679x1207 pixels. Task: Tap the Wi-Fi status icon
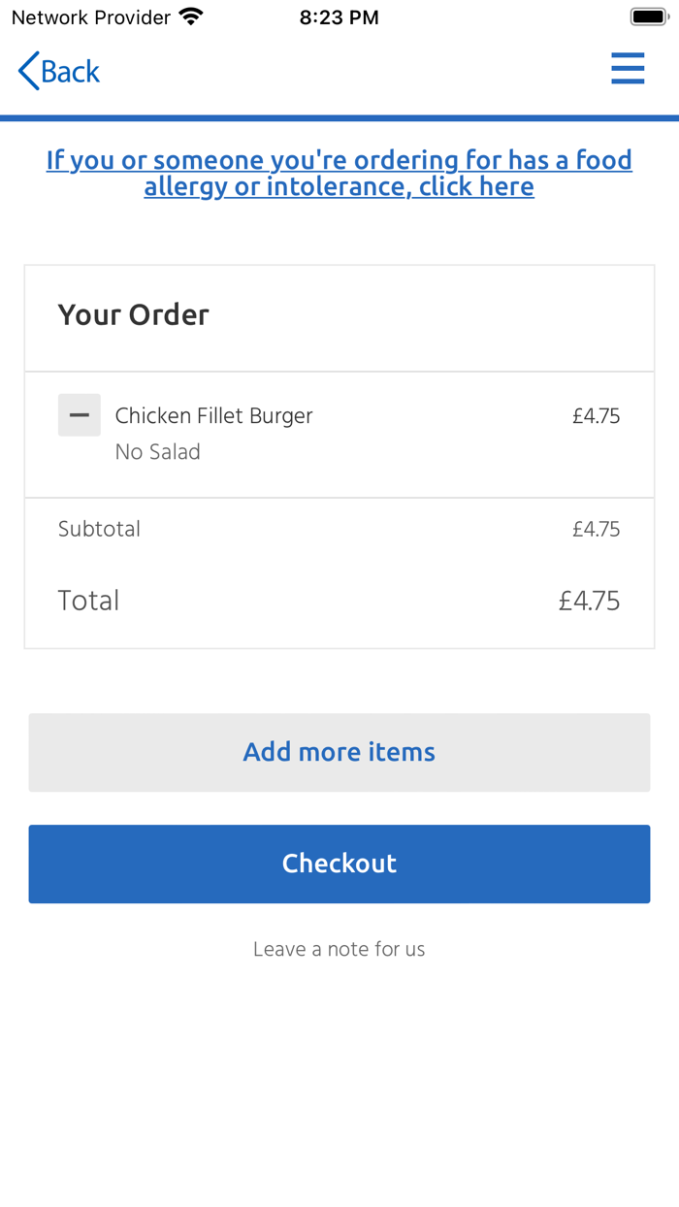point(192,16)
